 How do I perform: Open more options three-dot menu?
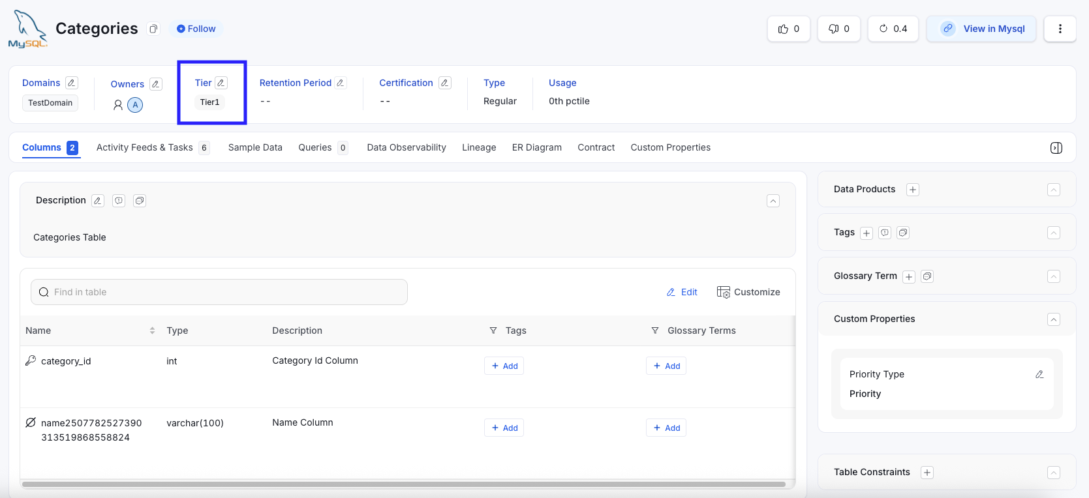[1060, 29]
